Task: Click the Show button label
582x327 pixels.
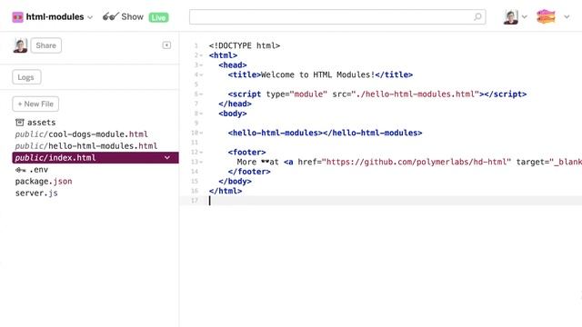Action: 132,17
